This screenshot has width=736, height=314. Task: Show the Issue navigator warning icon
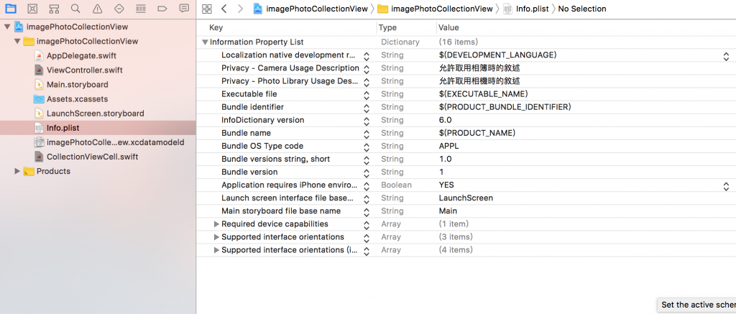(98, 9)
